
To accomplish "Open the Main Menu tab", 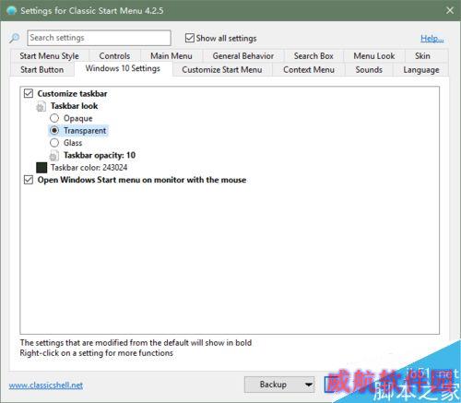I will [171, 56].
